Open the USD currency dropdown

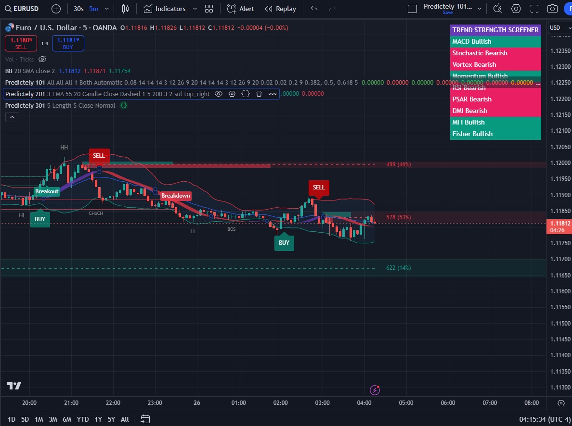(x=559, y=27)
